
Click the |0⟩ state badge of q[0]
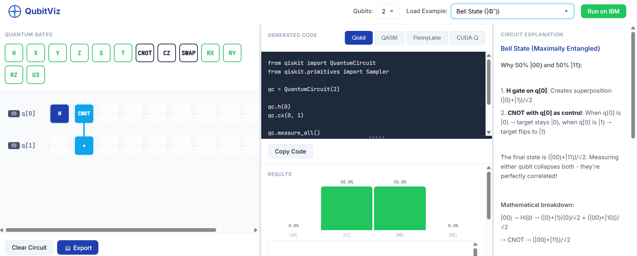pyautogui.click(x=14, y=114)
